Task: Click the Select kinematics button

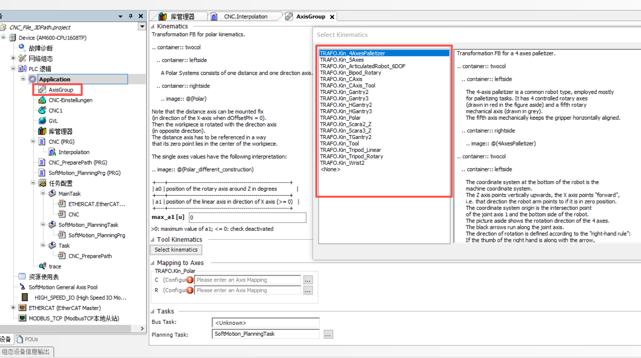Action: tap(176, 250)
